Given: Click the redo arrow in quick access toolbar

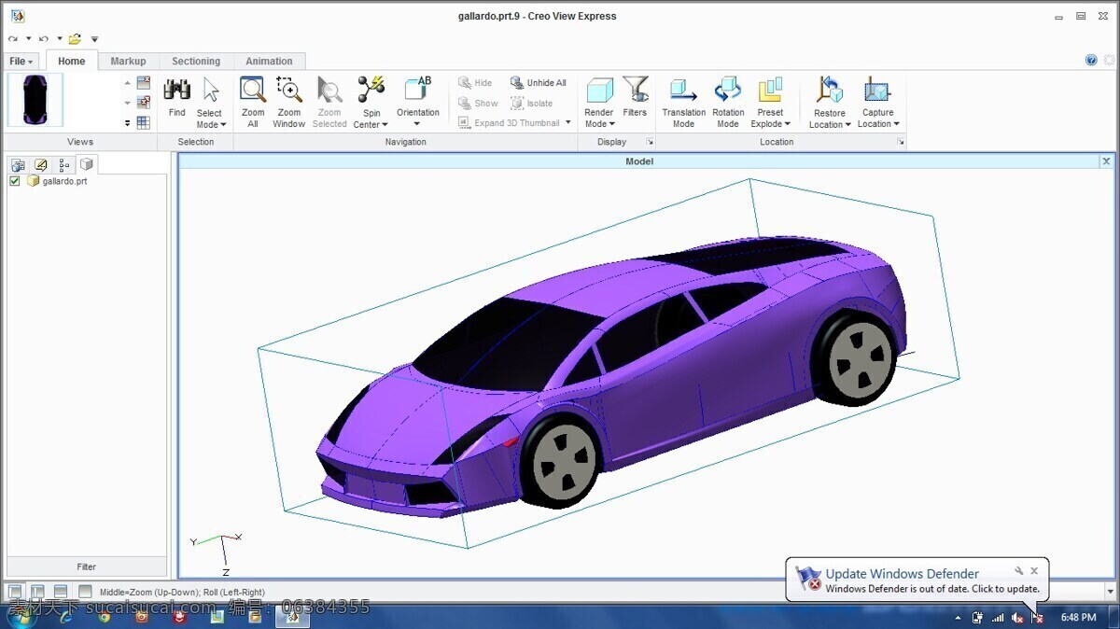Looking at the screenshot, I should pos(13,39).
